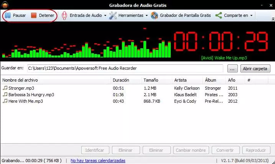The height and width of the screenshot is (164, 275).
Task: Click the app logo in title bar
Action: point(5,5)
